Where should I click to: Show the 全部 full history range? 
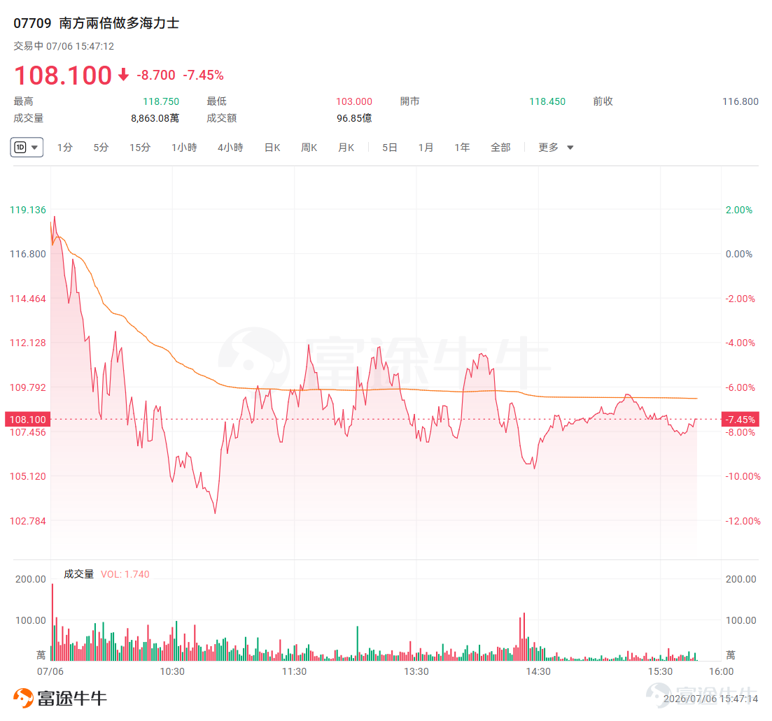pyautogui.click(x=500, y=148)
